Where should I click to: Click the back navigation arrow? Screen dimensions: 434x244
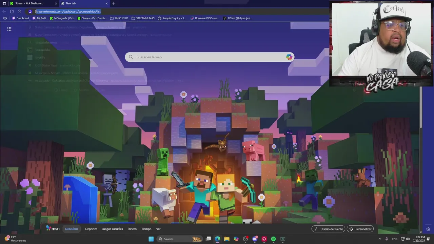(4, 12)
